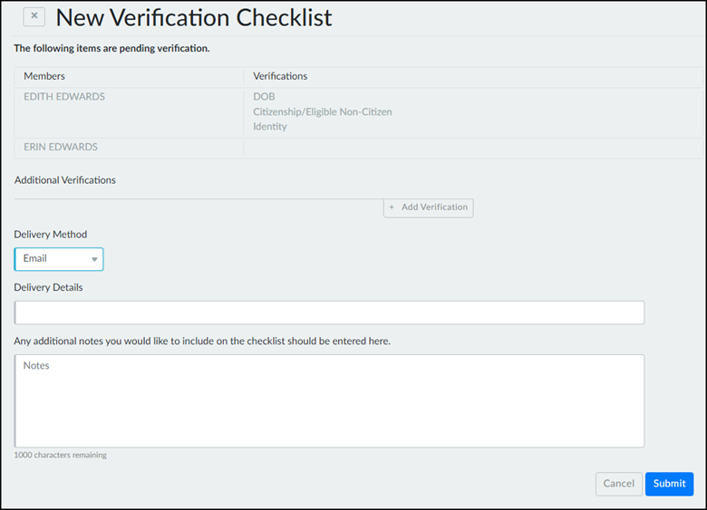Select the EDITH EDWARDS member entry

pyautogui.click(x=64, y=97)
